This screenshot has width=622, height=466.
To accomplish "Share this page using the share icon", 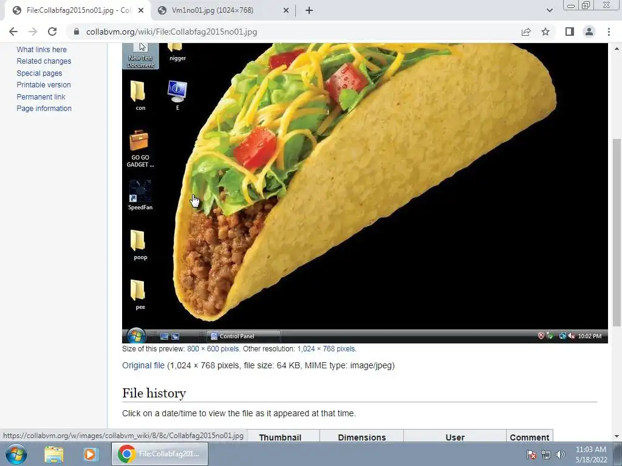I will pyautogui.click(x=526, y=32).
